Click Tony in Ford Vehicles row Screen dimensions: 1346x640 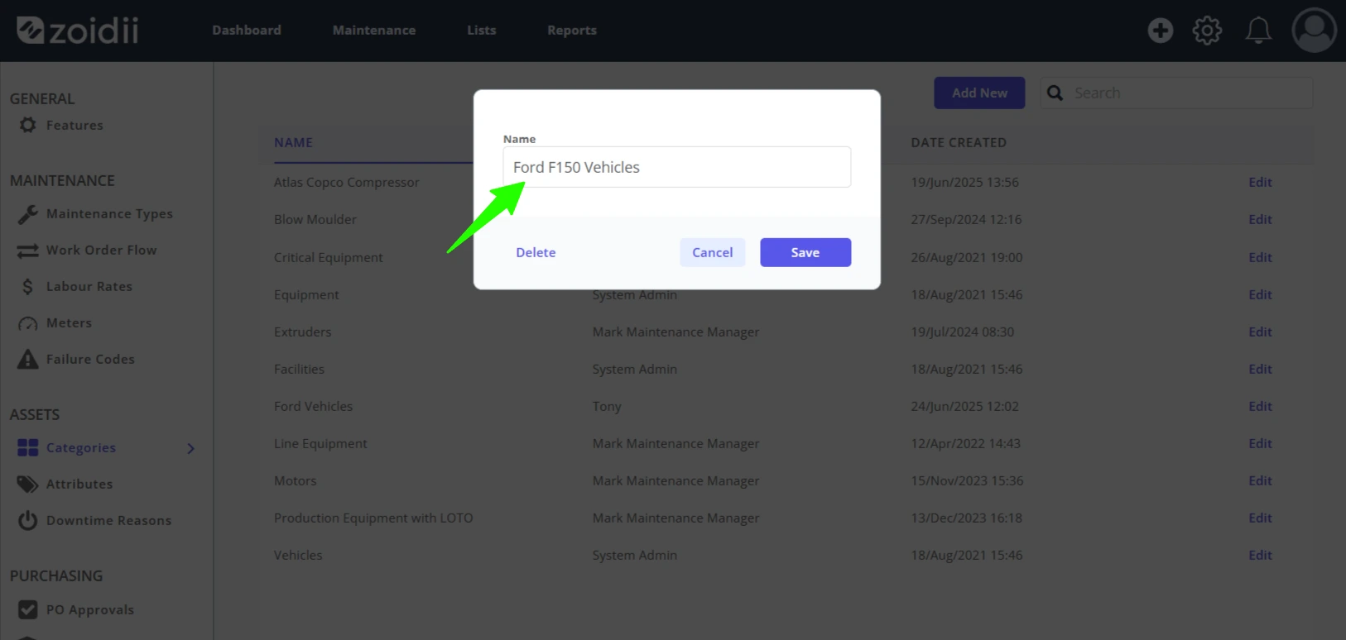pos(607,407)
